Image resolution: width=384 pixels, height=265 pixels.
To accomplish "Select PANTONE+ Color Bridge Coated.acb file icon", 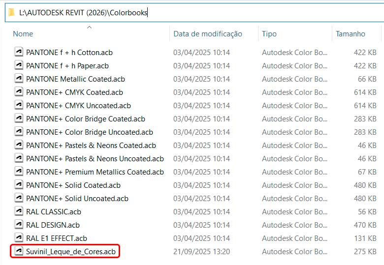I will pos(19,118).
